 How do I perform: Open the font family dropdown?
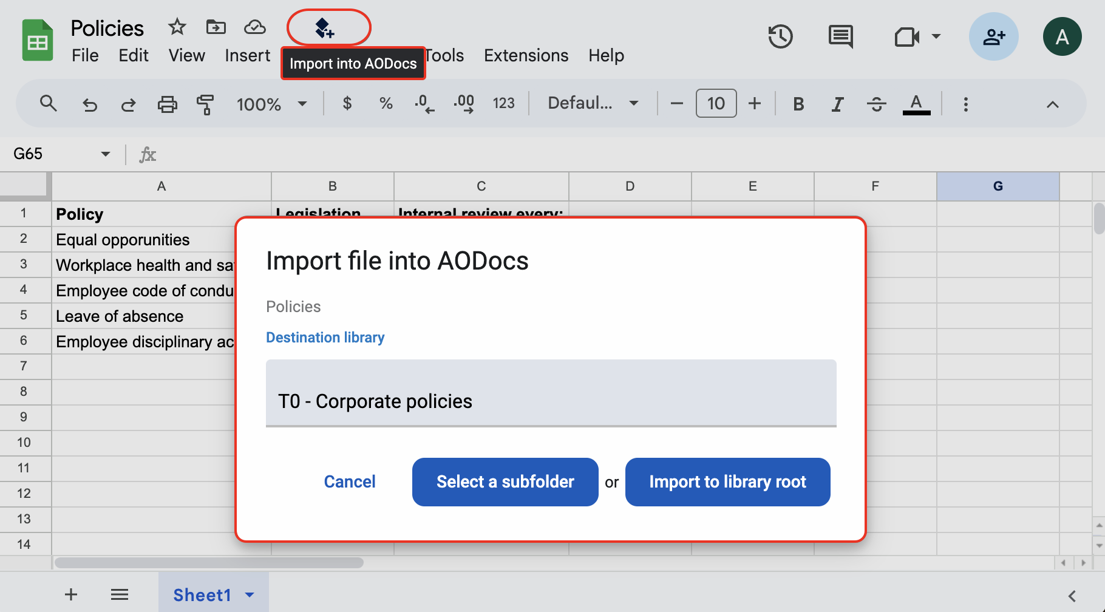593,103
